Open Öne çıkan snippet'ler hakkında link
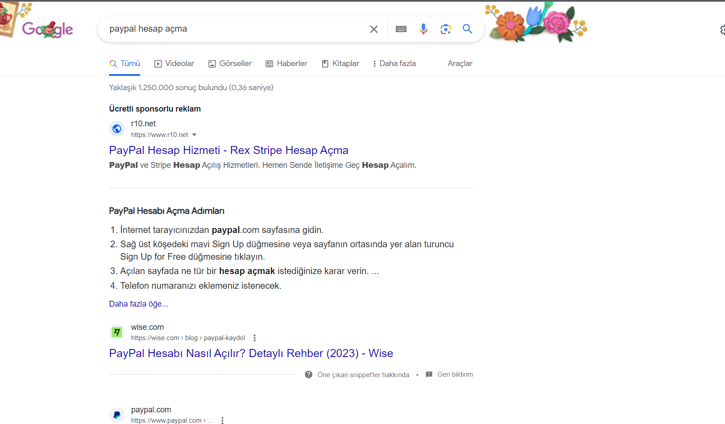The height and width of the screenshot is (424, 725). [x=363, y=375]
